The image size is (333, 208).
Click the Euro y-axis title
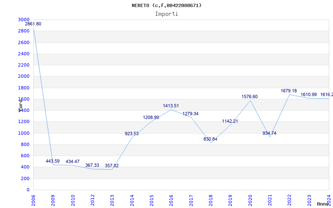click(20, 106)
